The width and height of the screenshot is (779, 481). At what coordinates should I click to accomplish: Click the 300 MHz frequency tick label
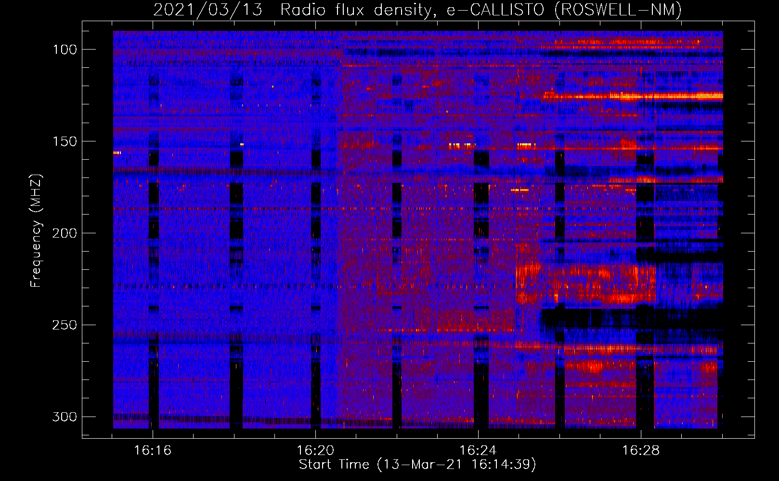coord(64,417)
